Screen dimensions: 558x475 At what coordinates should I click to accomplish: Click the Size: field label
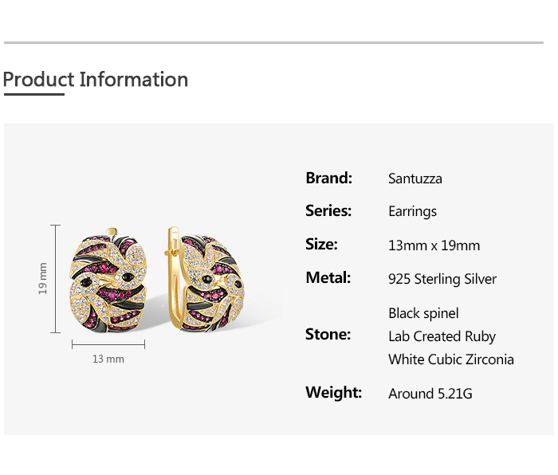pos(321,245)
